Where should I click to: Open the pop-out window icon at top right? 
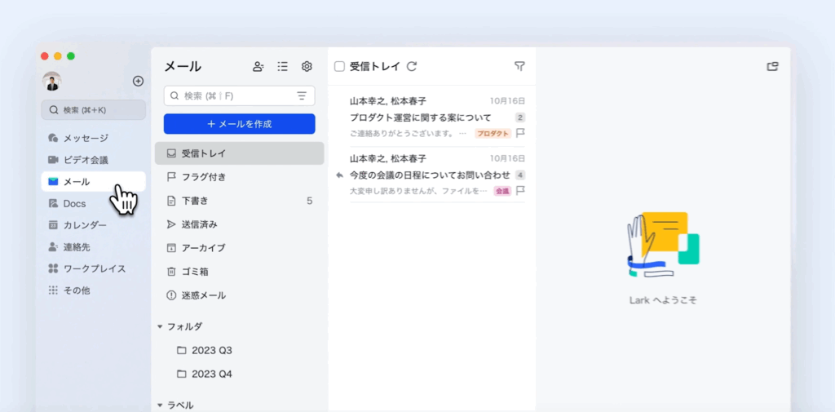coord(772,67)
